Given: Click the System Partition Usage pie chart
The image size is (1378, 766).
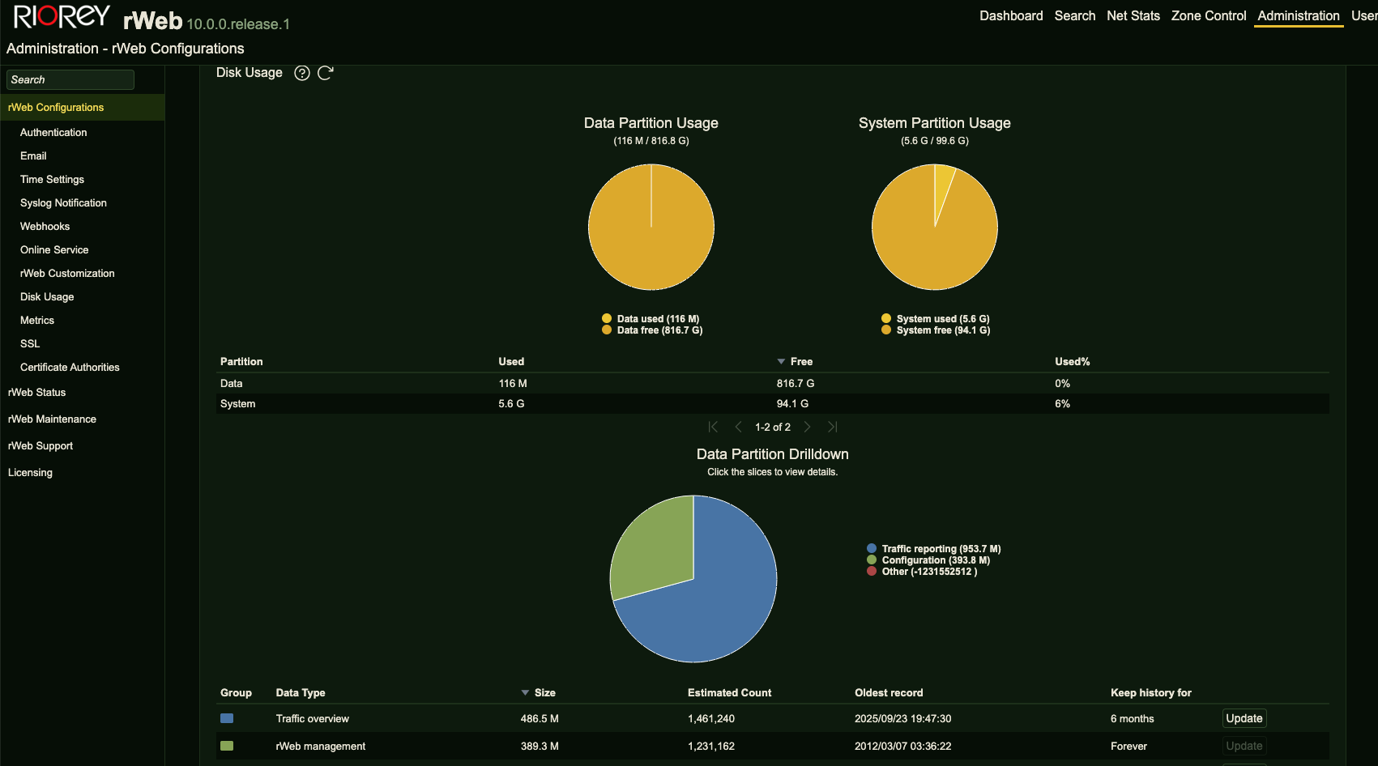Looking at the screenshot, I should tap(934, 227).
